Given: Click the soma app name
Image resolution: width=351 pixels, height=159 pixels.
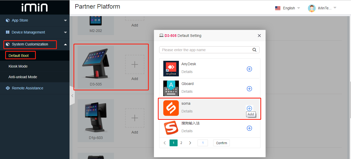Looking at the screenshot, I should [186, 103].
